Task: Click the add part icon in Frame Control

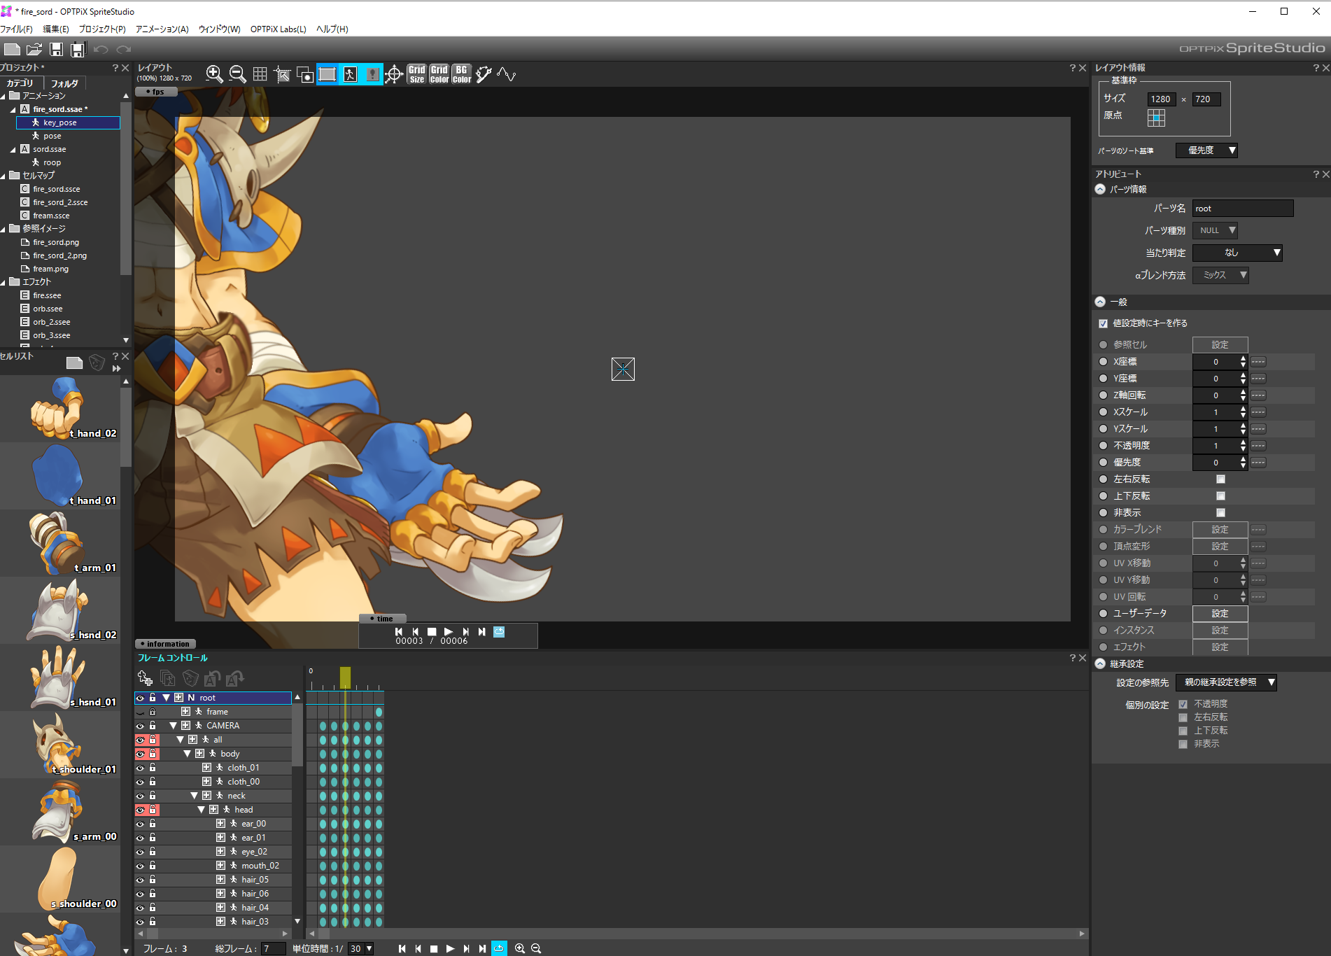Action: (145, 677)
